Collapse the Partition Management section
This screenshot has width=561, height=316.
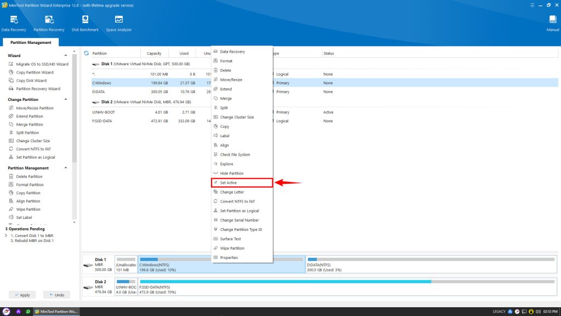click(x=66, y=168)
